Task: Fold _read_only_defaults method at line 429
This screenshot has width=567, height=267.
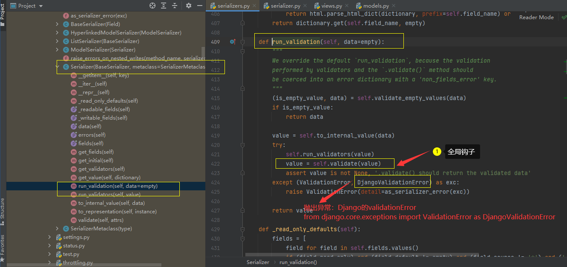Action: tap(242, 229)
